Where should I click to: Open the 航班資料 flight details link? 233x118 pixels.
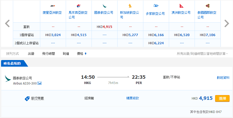[x=223, y=78]
